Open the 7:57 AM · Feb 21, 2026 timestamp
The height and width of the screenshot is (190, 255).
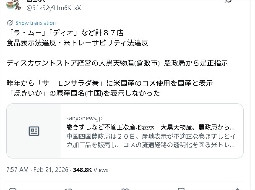(x=37, y=170)
